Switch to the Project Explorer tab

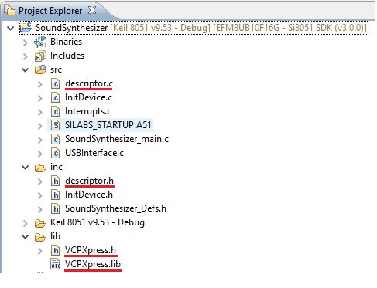(x=50, y=11)
